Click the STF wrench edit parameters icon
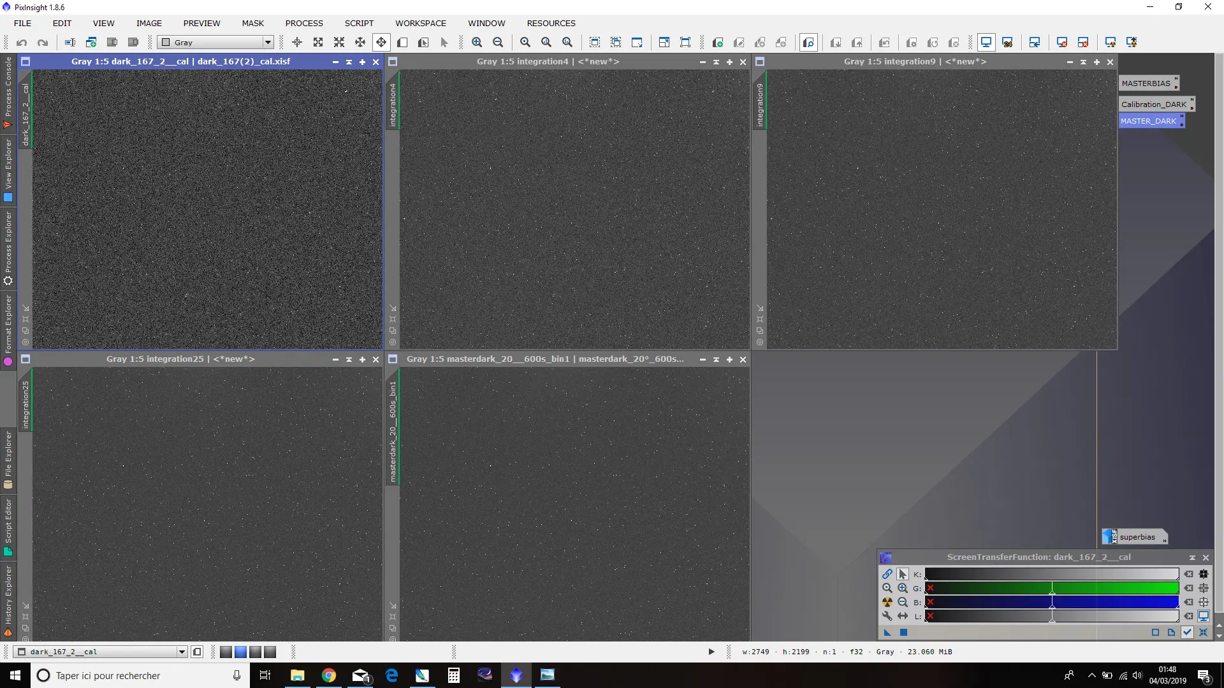 887,616
